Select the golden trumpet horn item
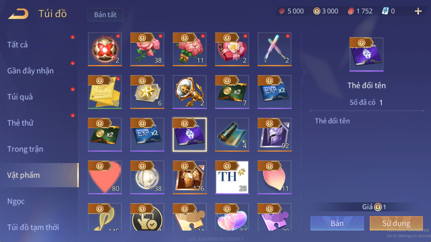The image size is (431, 242). 190,92
